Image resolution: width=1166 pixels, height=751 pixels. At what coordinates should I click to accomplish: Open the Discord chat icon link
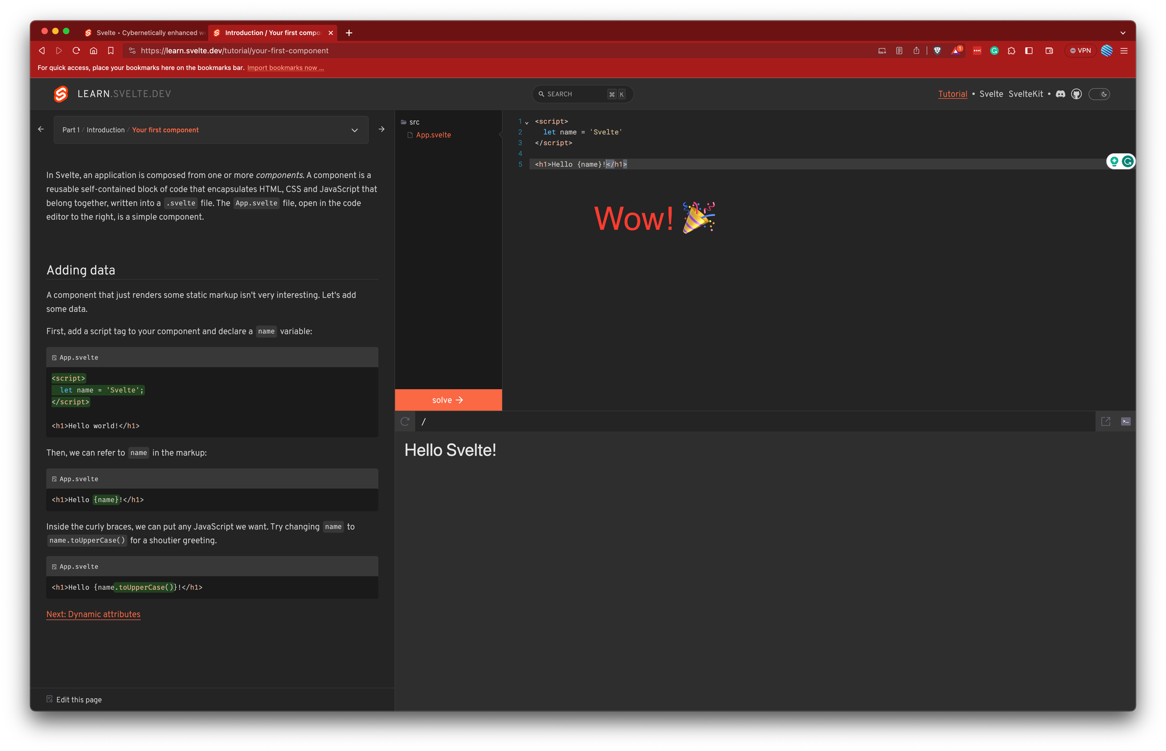[x=1060, y=94]
